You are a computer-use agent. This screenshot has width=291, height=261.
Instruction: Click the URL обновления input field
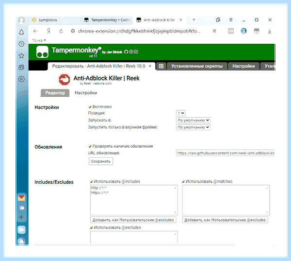coord(226,153)
